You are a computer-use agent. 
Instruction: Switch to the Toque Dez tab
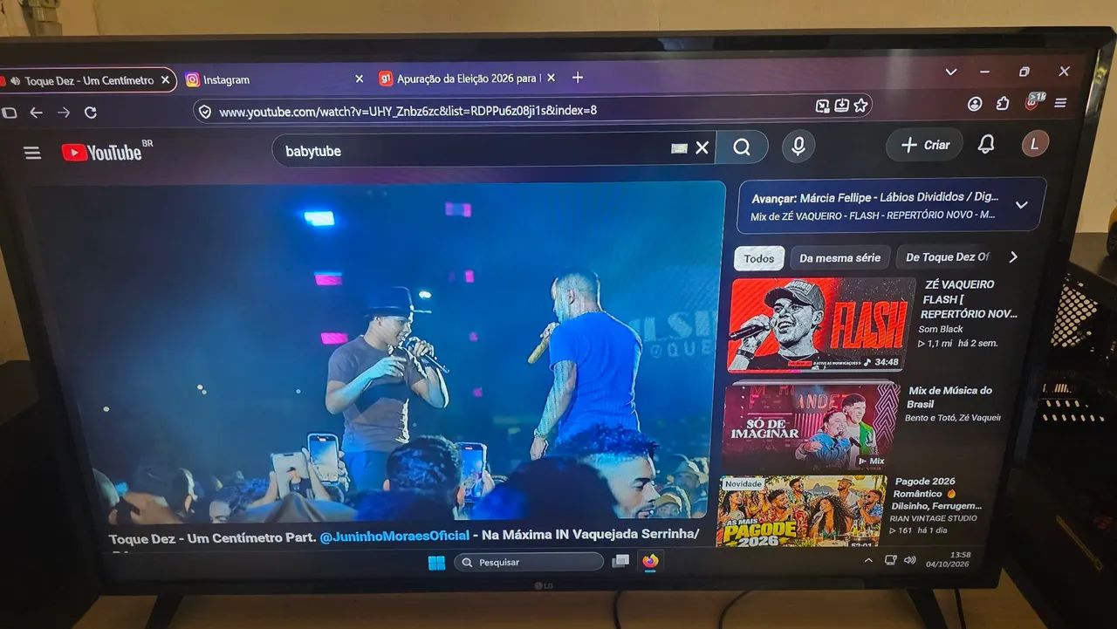(x=87, y=80)
